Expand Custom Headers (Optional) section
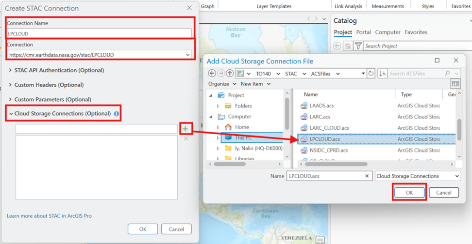The image size is (472, 244). tap(10, 85)
